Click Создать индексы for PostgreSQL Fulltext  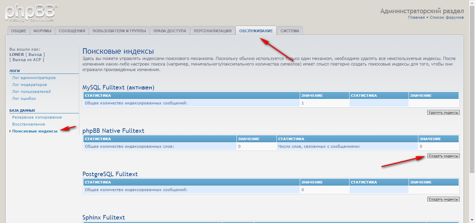443,199
